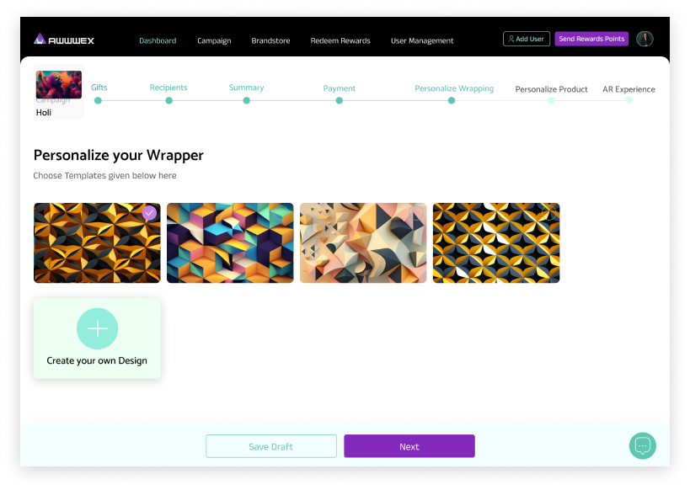Open the Dashboard menu item

(158, 40)
